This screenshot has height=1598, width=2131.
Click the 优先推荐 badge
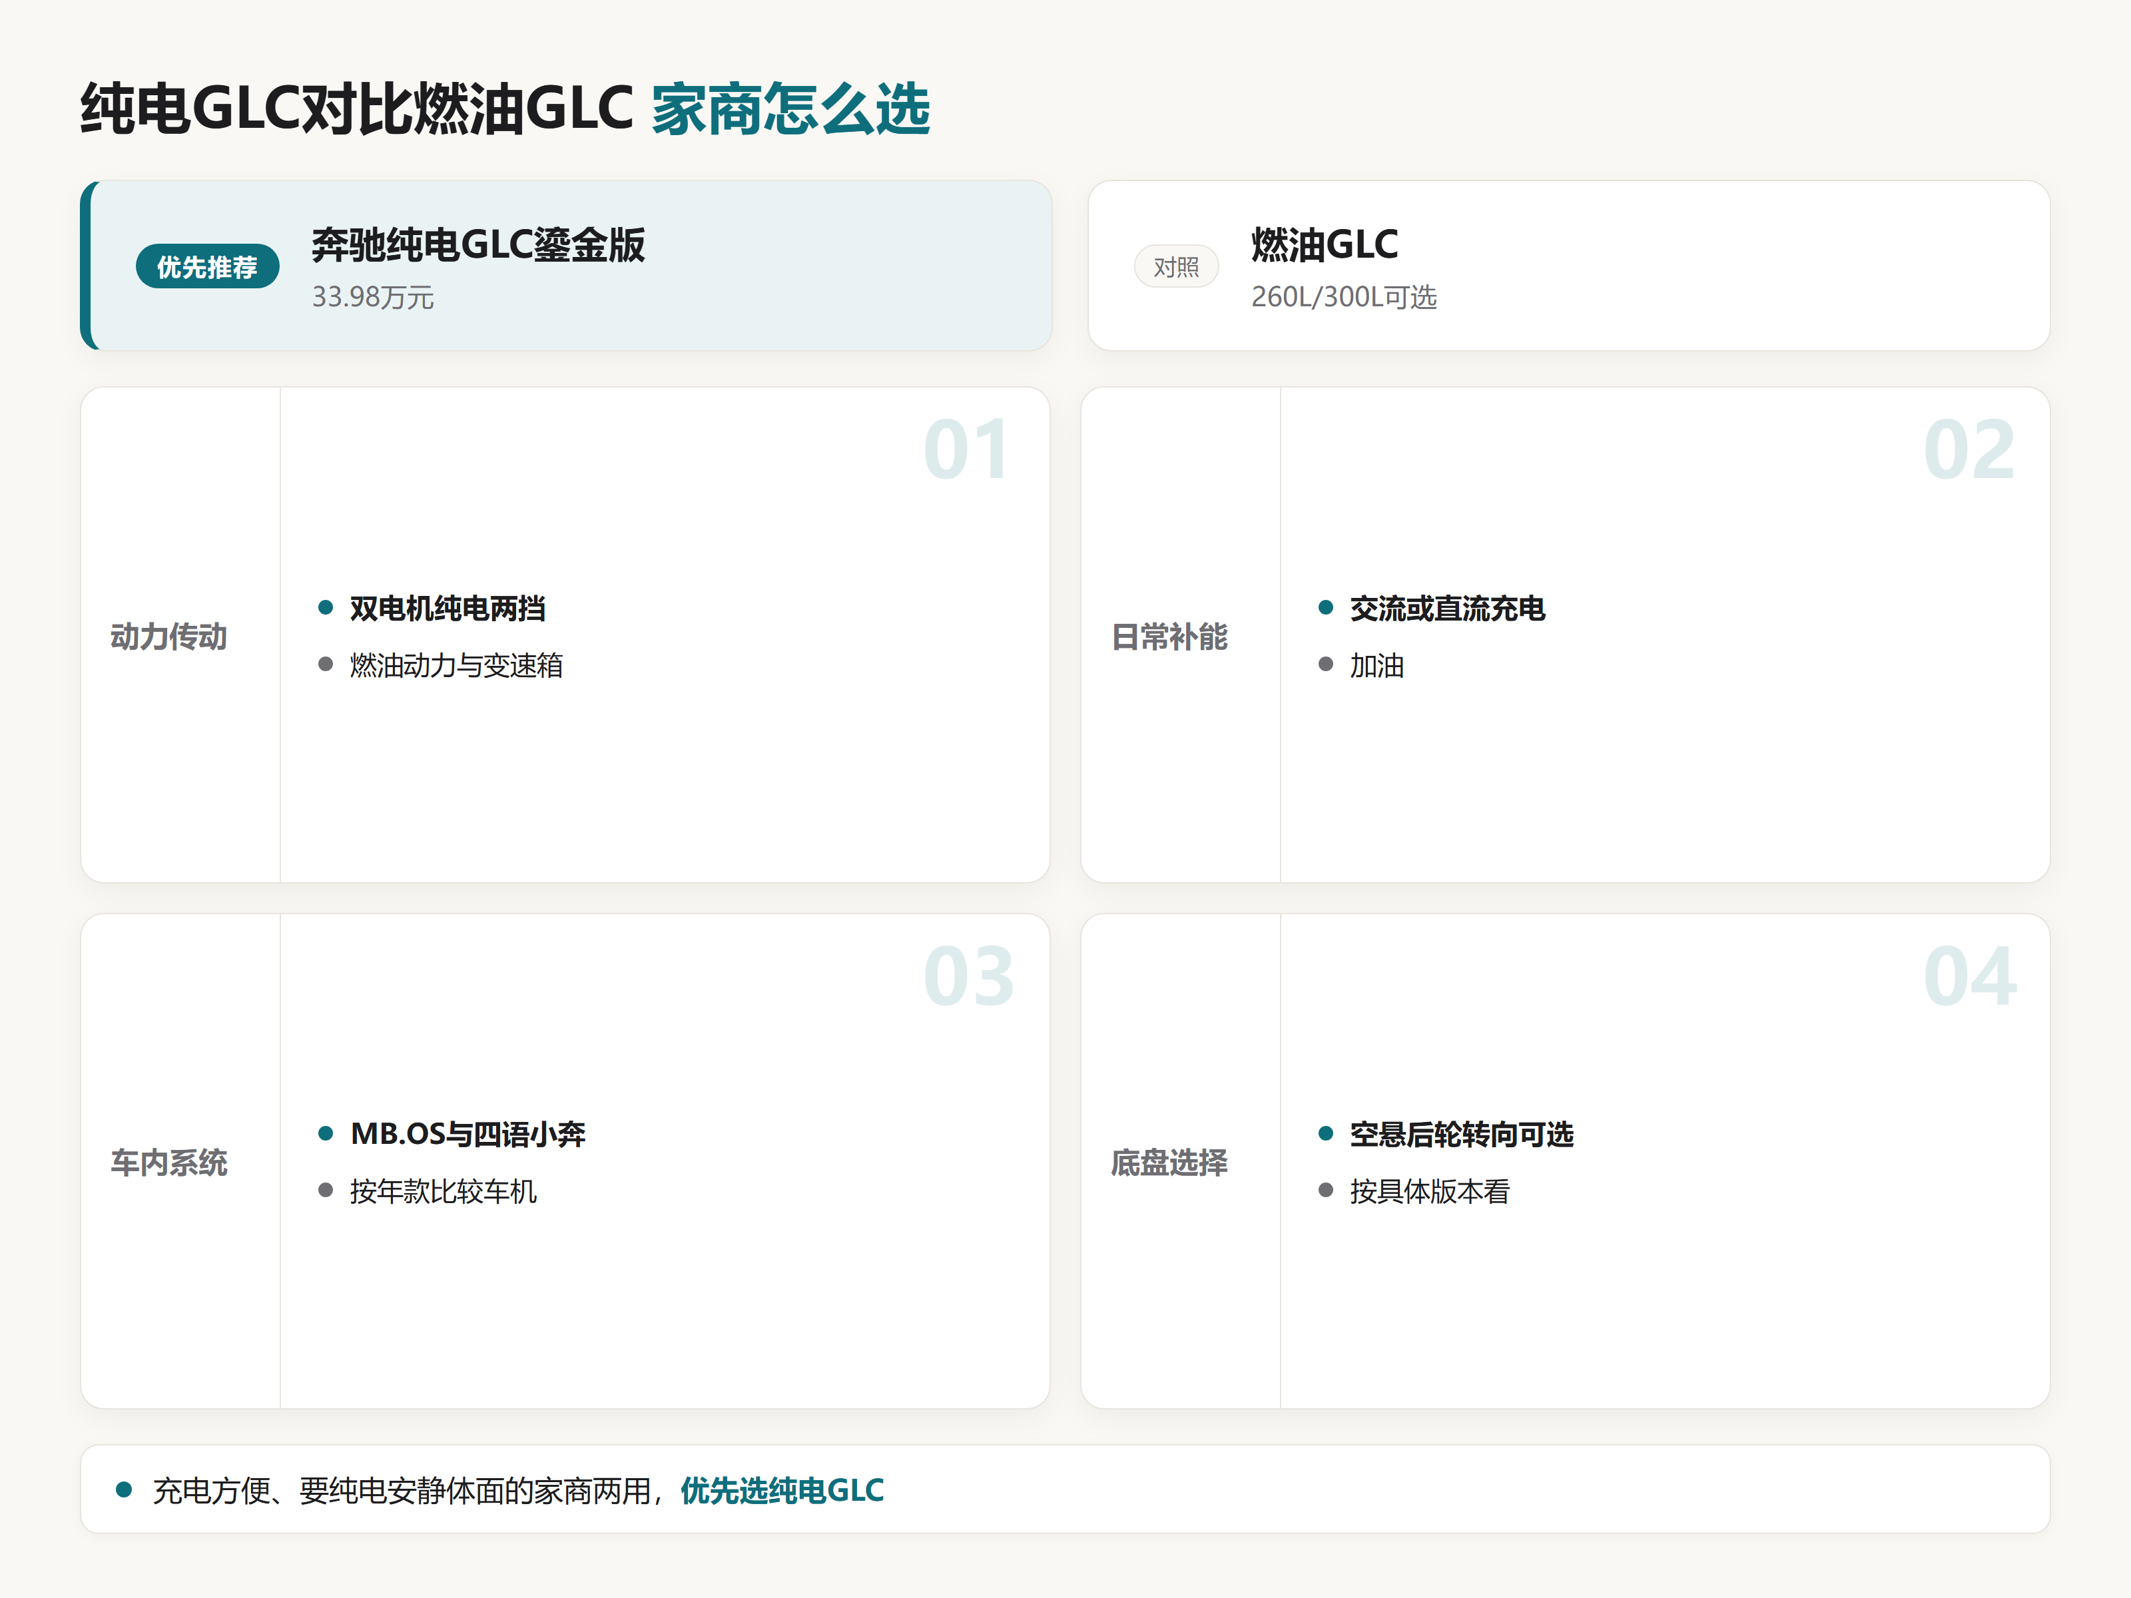point(207,267)
